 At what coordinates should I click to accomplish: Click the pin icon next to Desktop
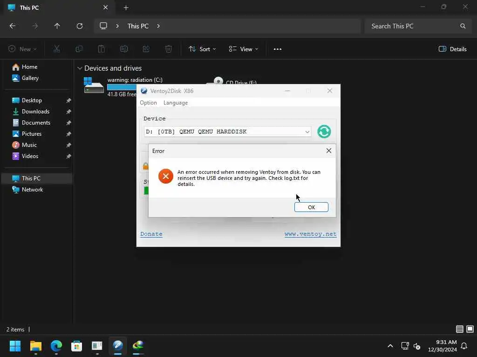[68, 100]
